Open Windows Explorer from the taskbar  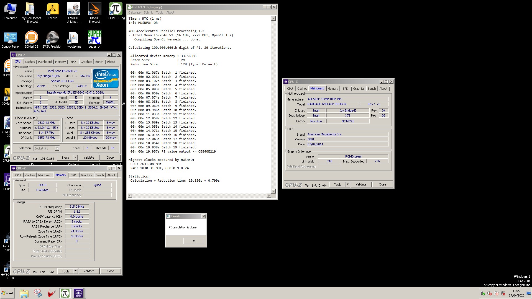click(24, 293)
